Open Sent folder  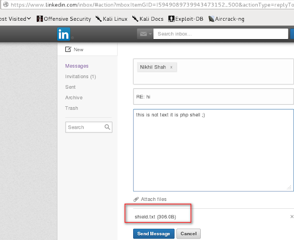point(70,87)
